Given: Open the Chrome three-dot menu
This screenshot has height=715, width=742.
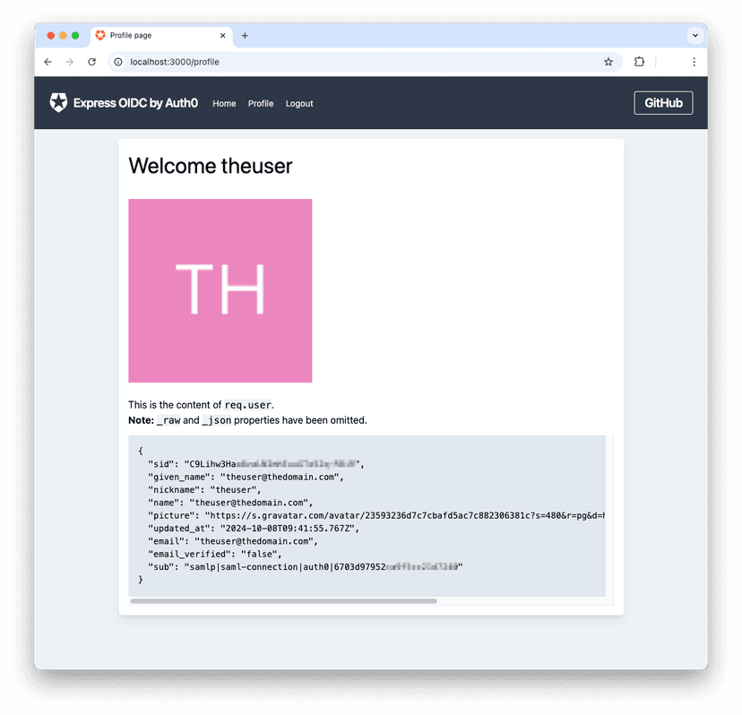Looking at the screenshot, I should [694, 62].
